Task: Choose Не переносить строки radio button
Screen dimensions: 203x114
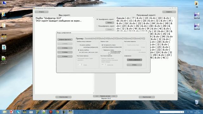Action: tap(102, 45)
